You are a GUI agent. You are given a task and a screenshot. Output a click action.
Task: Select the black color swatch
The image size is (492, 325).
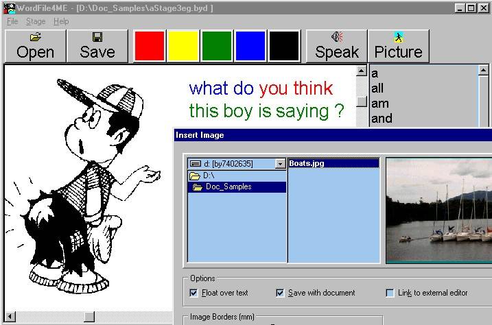click(284, 46)
